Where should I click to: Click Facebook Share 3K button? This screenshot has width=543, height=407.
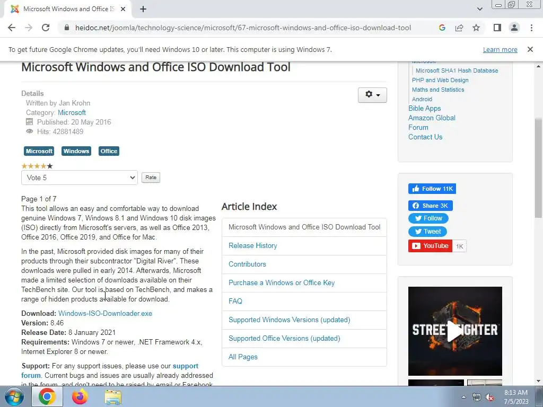(430, 206)
